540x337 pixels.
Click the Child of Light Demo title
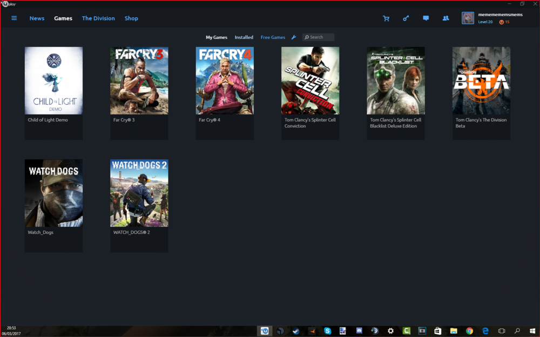point(48,120)
